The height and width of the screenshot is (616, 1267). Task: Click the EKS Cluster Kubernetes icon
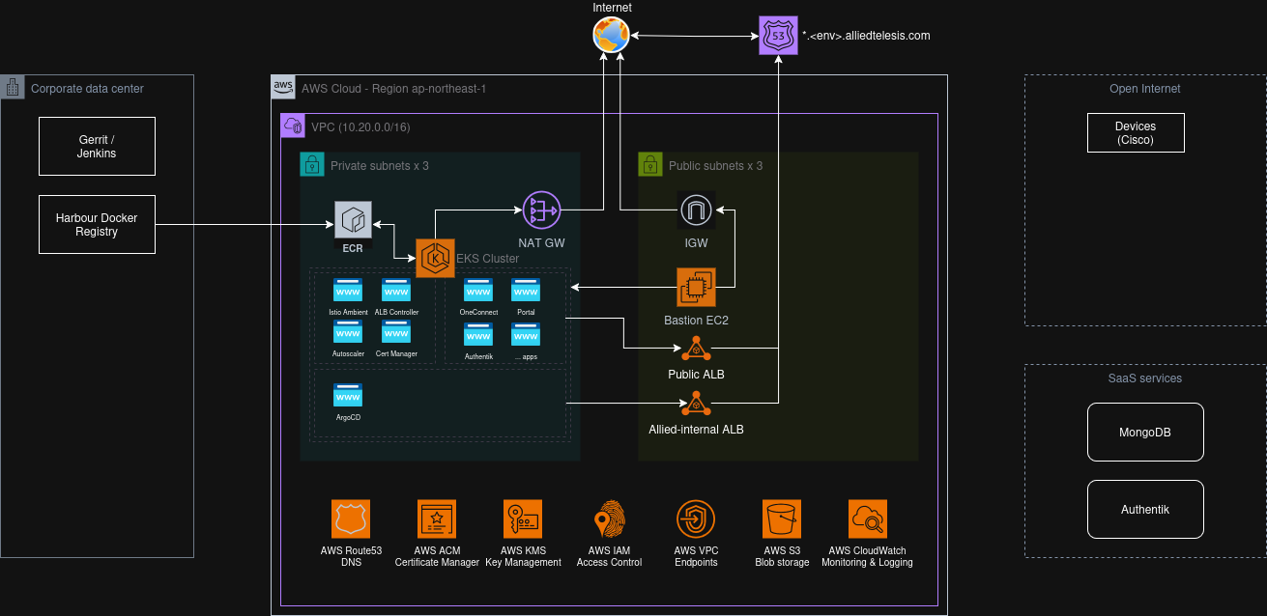(x=435, y=258)
